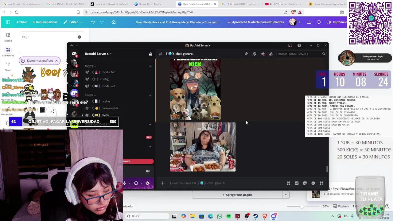Screen dimensions: 393x221
Task: Toggle the Discord headphones deafen button
Action: [x=136, y=183]
